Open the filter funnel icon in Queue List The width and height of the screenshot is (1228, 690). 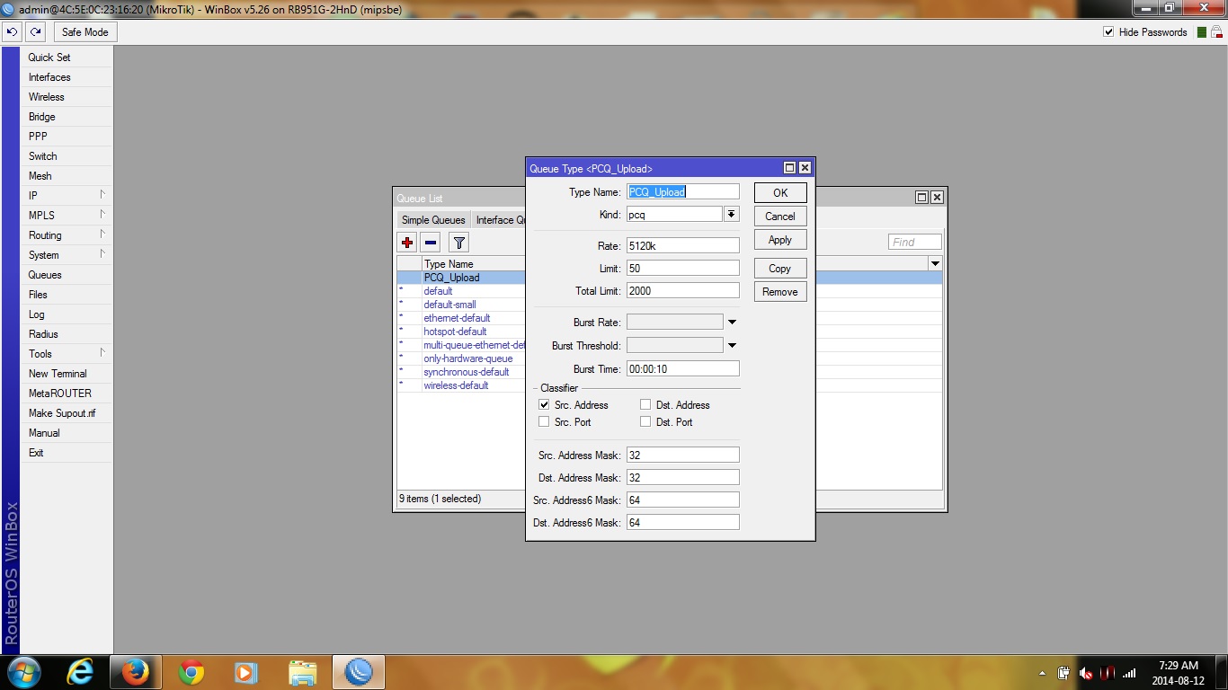click(458, 243)
